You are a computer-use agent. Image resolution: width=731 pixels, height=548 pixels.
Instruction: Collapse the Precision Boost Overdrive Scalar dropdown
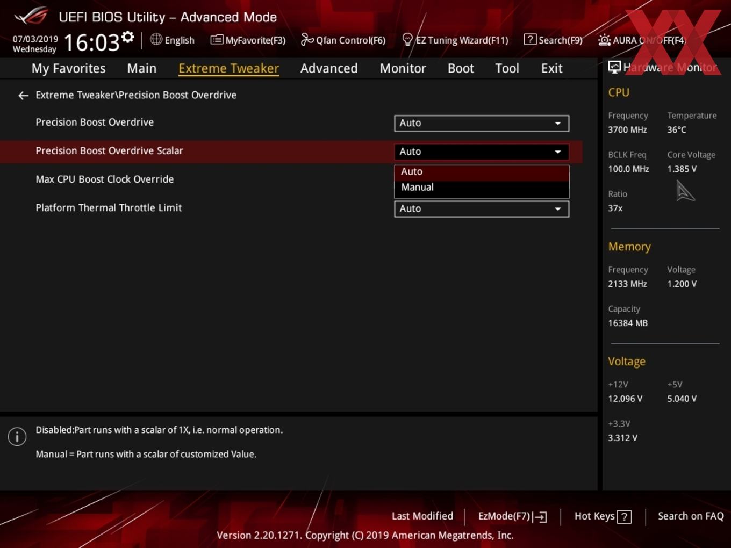coord(482,152)
